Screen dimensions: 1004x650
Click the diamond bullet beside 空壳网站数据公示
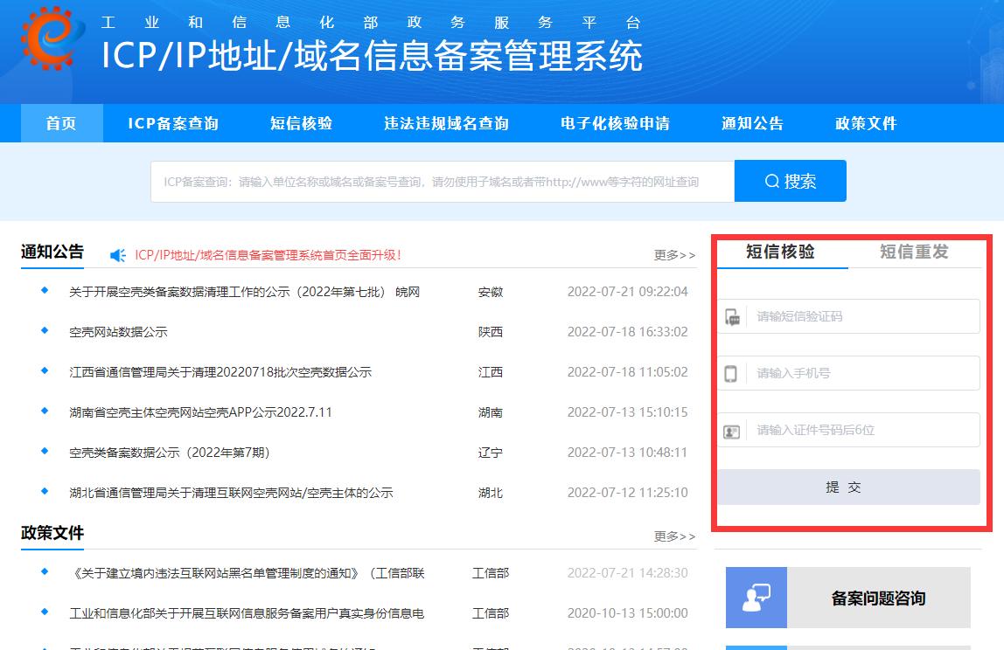[43, 332]
